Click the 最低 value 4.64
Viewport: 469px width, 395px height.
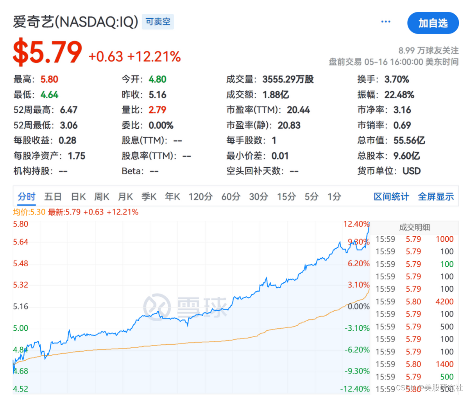click(x=49, y=95)
